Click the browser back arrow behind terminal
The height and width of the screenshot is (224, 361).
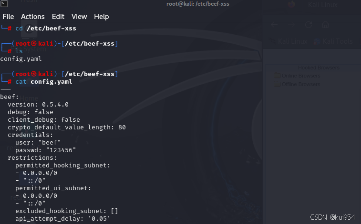pyautogui.click(x=274, y=25)
